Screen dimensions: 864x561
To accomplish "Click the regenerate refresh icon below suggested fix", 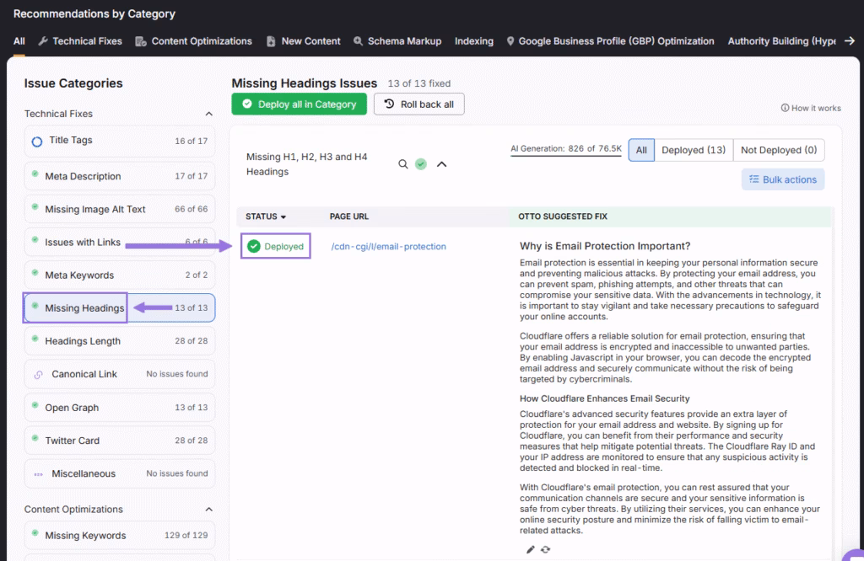I will [x=546, y=549].
